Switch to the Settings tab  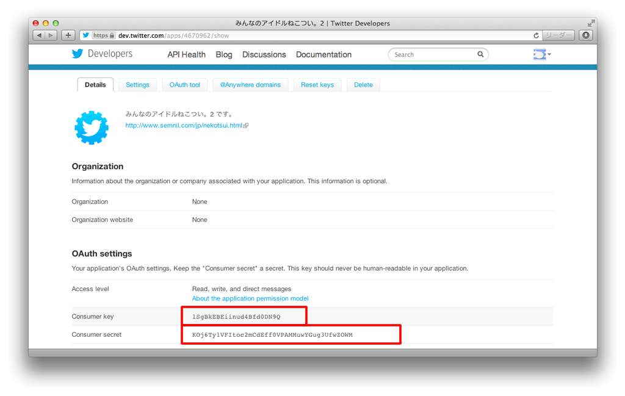click(137, 85)
